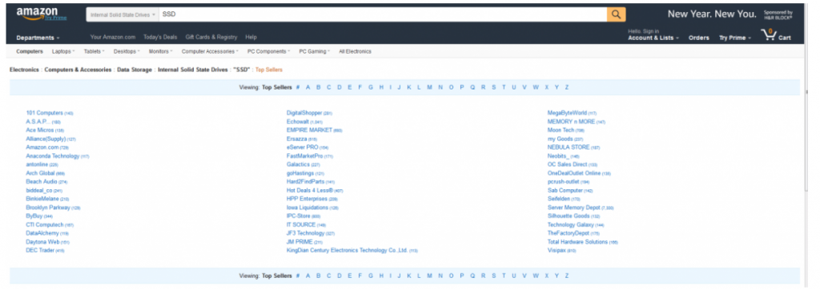
Task: Open seller Server Memory Depot
Action: (x=573, y=208)
